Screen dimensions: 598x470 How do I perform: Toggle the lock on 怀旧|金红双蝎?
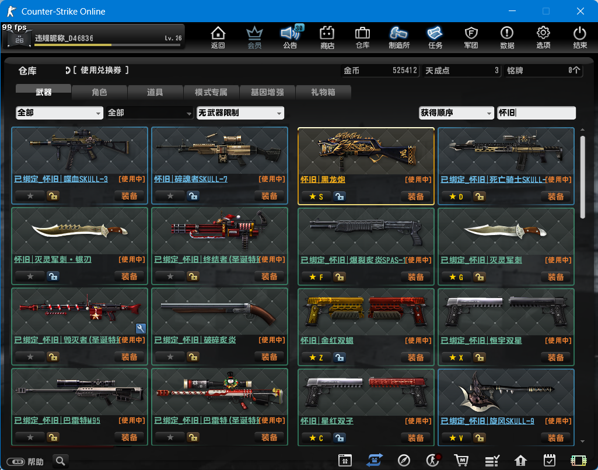(340, 357)
